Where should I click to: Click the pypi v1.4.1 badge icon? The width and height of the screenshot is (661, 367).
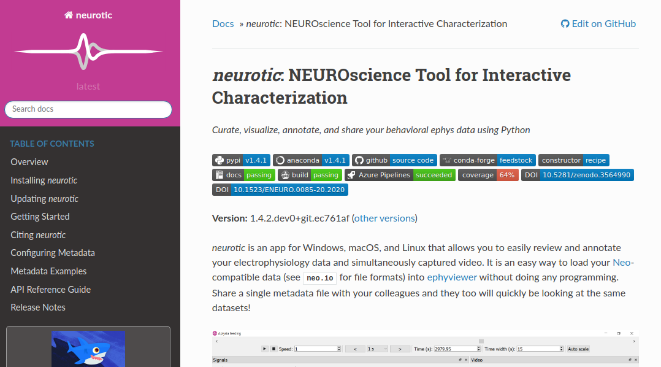(x=220, y=160)
